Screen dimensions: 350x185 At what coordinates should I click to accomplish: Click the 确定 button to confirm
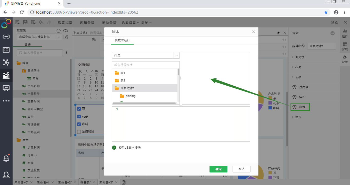(x=218, y=169)
